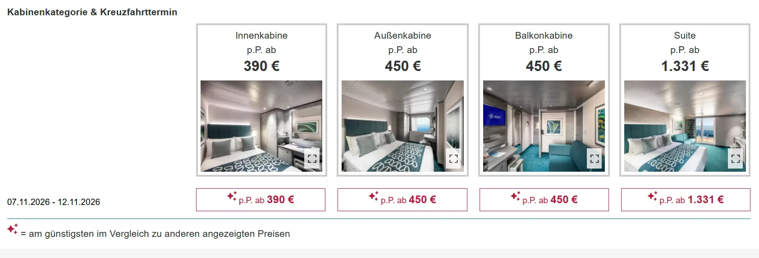The width and height of the screenshot is (759, 258).
Task: Open fullscreen icon on Suite photo
Action: coord(736,159)
